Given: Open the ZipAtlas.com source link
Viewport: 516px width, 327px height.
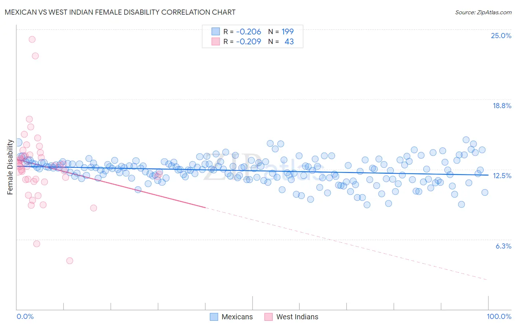Looking at the screenshot, I should point(483,12).
